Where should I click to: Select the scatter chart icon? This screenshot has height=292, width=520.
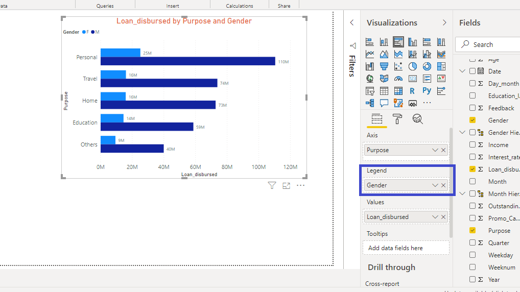pyautogui.click(x=398, y=66)
